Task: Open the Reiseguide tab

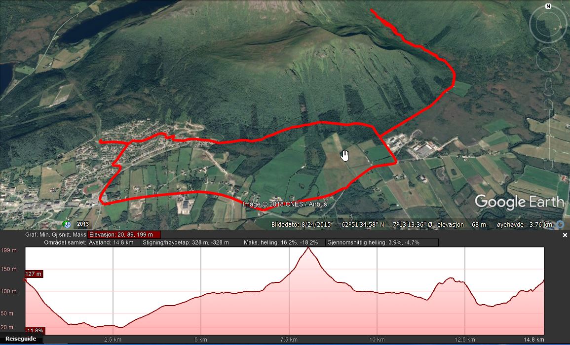Action: 21,339
